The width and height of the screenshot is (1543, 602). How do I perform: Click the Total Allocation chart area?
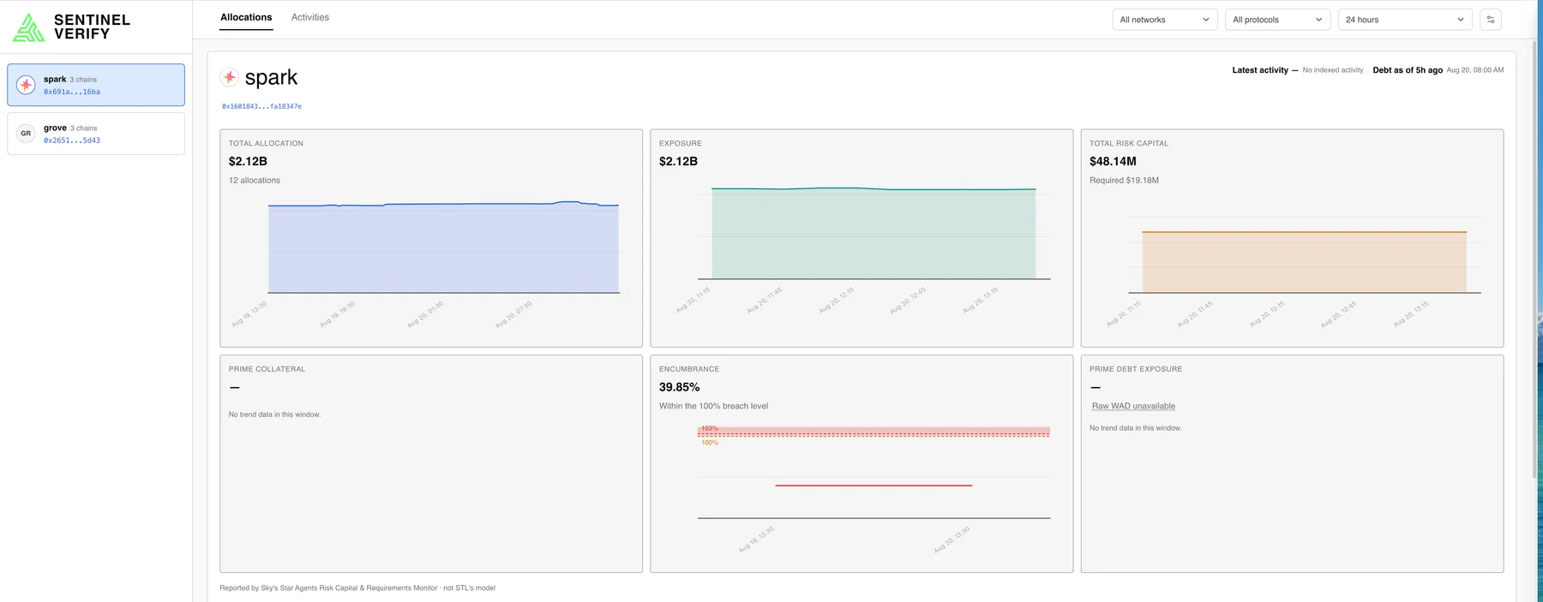(x=443, y=248)
